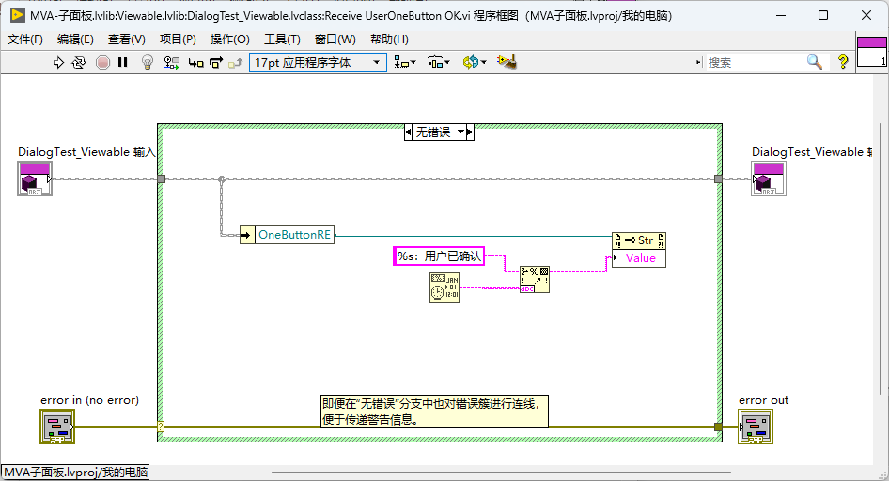Click the vertical scrollbar on the right

[881, 257]
